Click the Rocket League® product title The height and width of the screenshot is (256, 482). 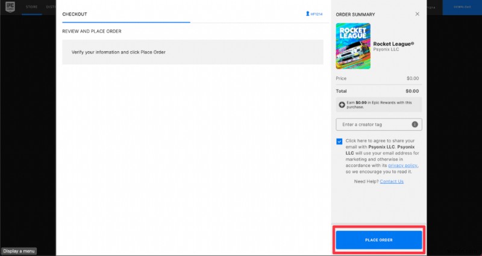[x=393, y=44]
